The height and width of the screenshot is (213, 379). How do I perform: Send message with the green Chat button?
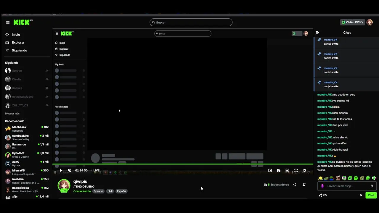[x=371, y=195]
